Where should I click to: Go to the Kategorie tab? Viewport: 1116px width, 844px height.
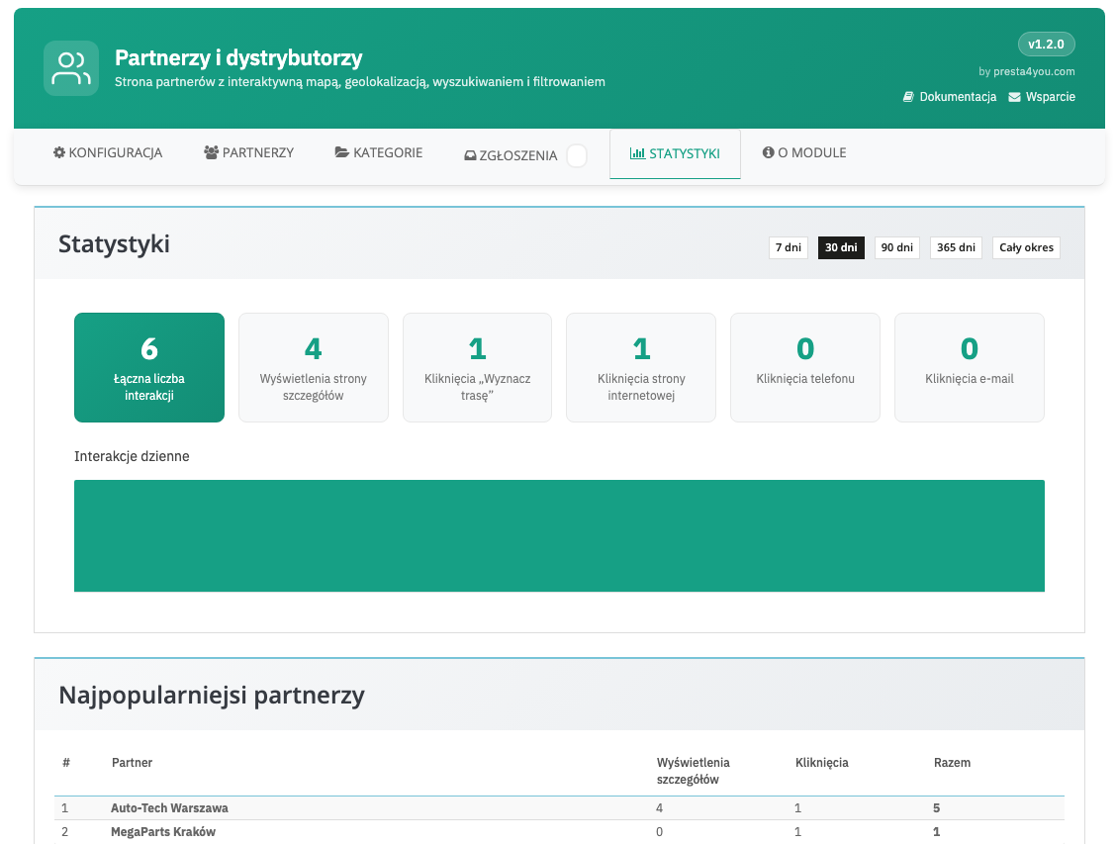pyautogui.click(x=379, y=153)
